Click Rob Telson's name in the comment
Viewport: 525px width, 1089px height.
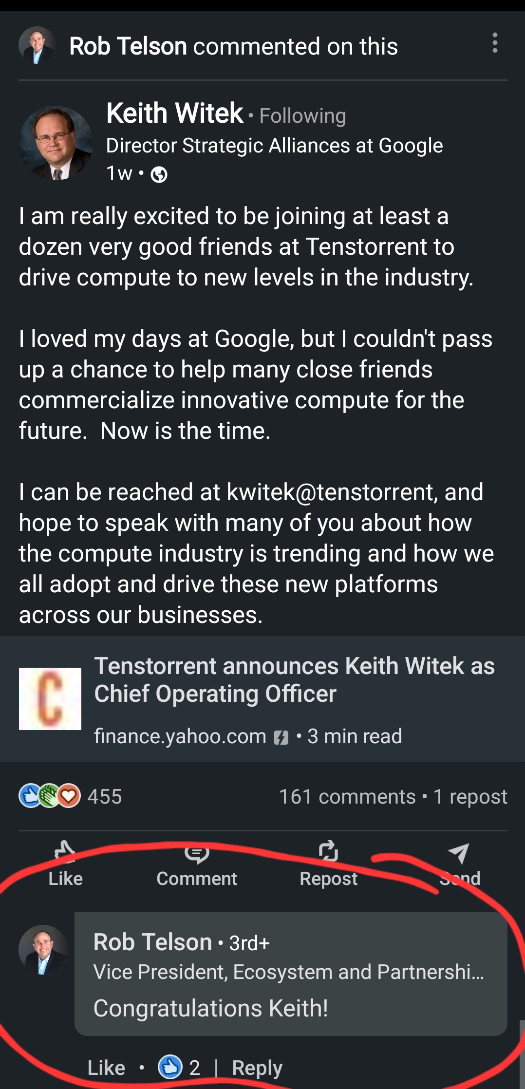pos(152,942)
